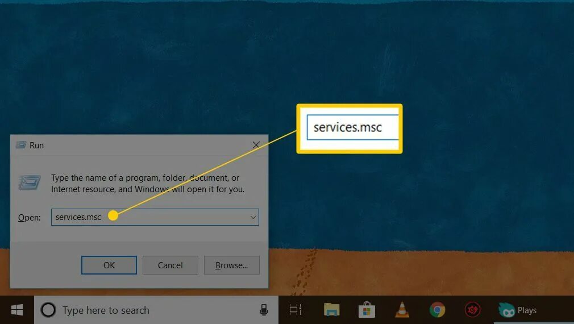Open Task View from taskbar
The height and width of the screenshot is (324, 574).
point(295,310)
